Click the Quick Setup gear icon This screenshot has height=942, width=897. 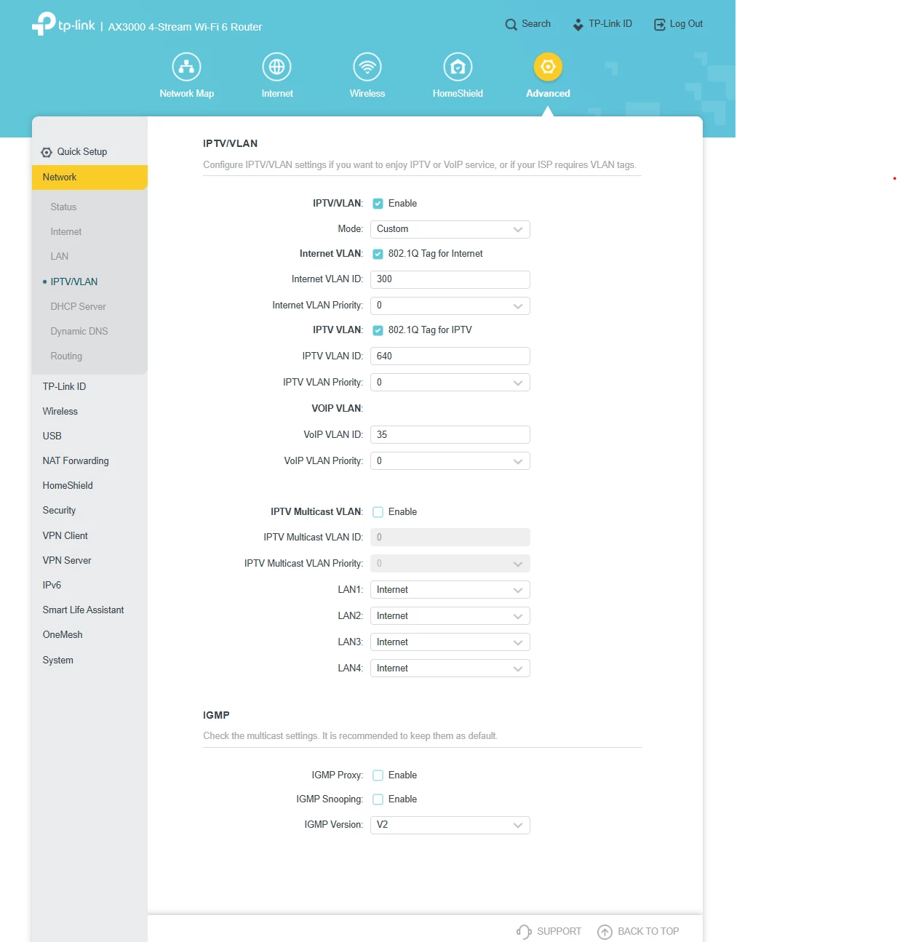(47, 152)
